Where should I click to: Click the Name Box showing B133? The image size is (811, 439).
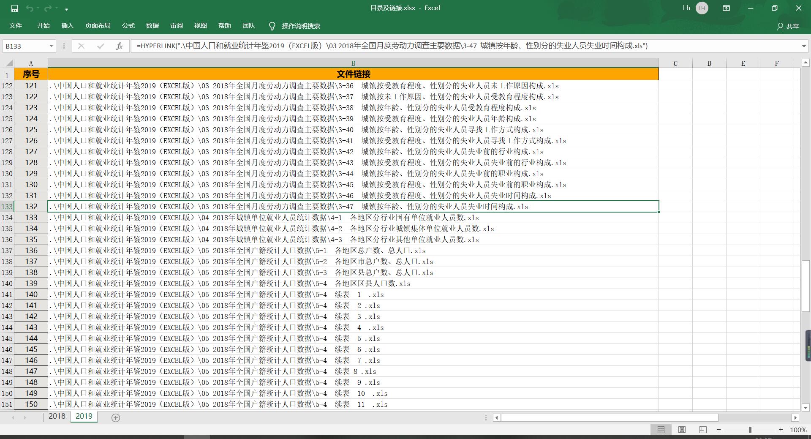25,46
